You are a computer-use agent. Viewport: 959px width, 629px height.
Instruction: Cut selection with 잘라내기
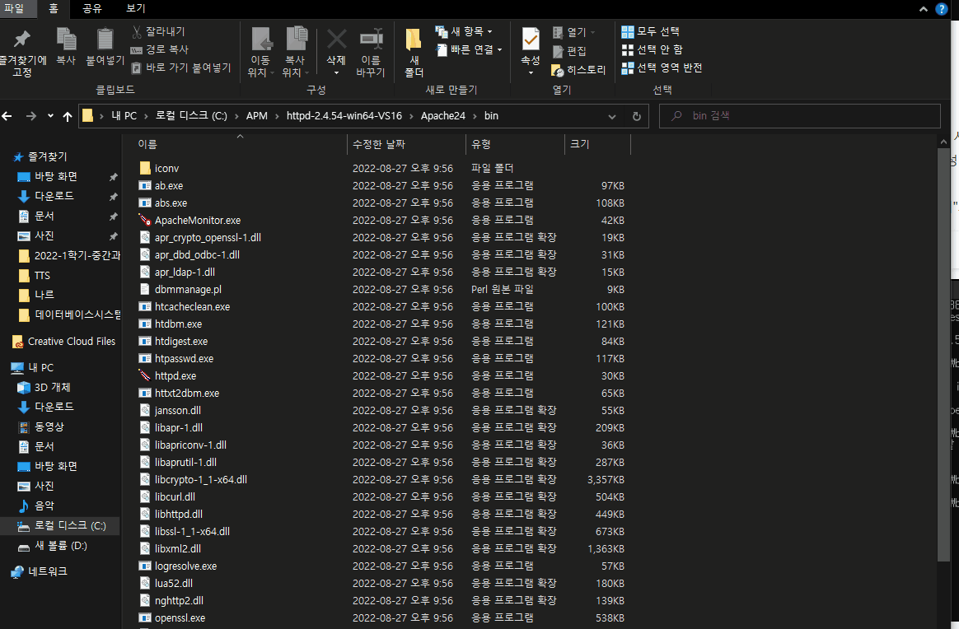(x=158, y=31)
